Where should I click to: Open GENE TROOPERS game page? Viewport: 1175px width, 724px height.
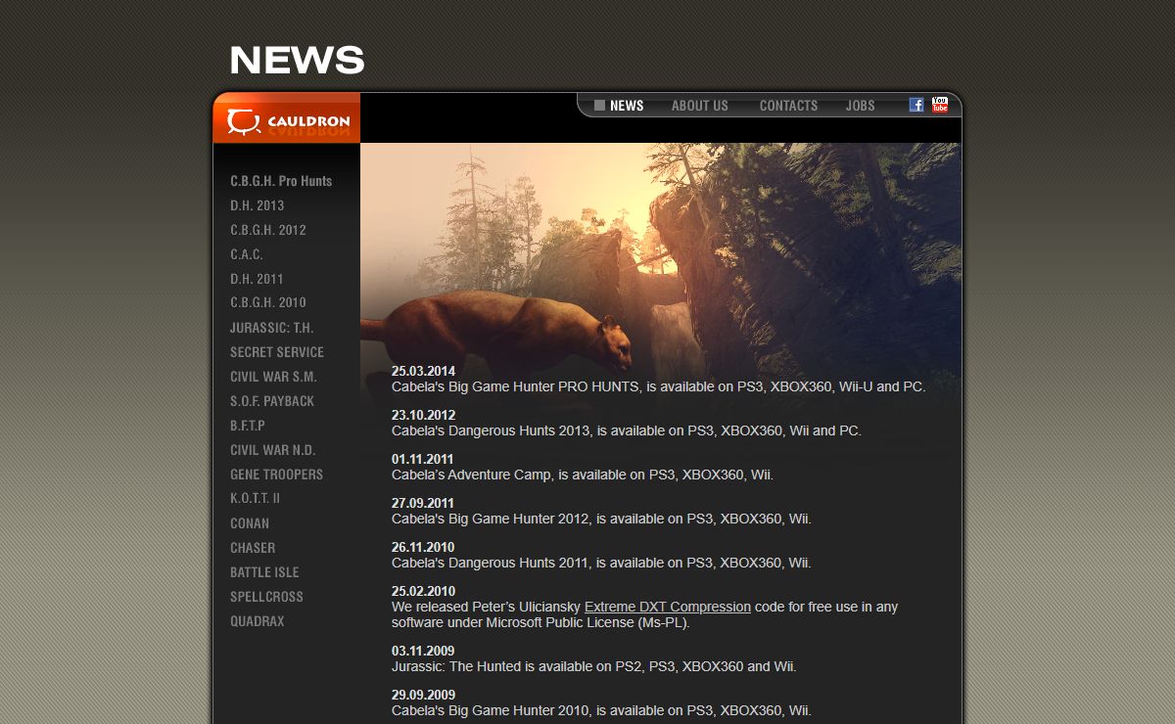(276, 475)
